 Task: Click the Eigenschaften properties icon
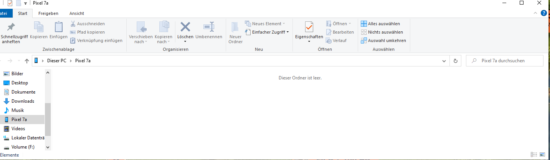click(x=309, y=27)
